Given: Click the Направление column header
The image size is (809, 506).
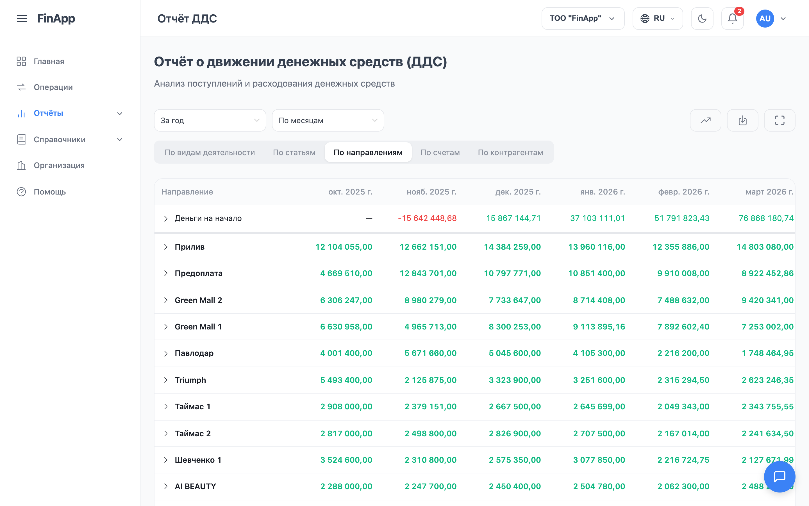Looking at the screenshot, I should (187, 192).
